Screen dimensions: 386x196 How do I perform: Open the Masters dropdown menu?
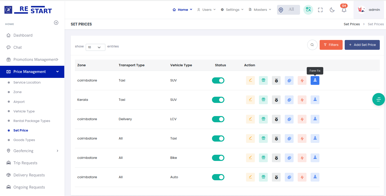[260, 10]
